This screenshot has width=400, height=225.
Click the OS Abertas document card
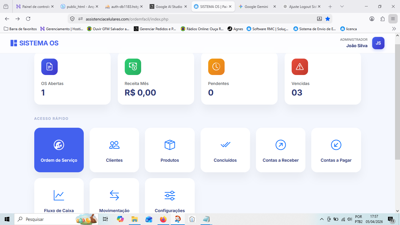click(x=72, y=79)
